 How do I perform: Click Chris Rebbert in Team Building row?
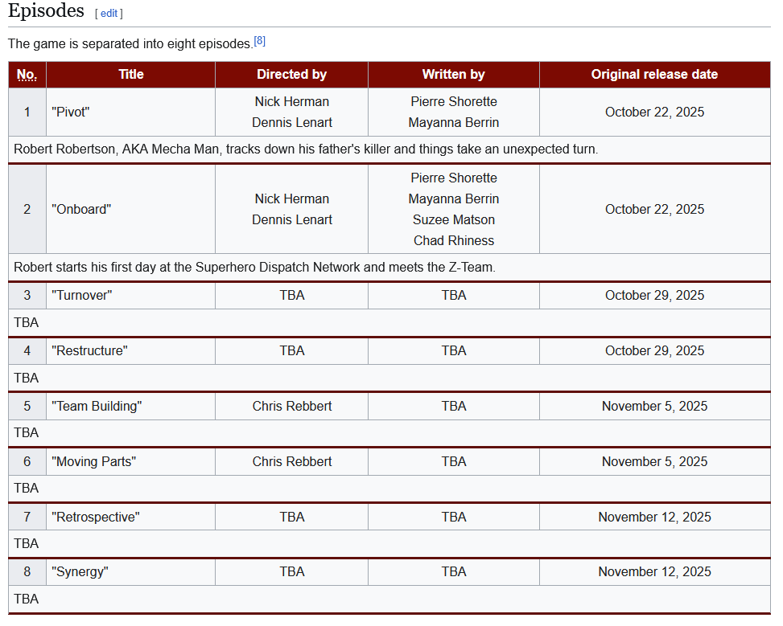click(x=291, y=406)
